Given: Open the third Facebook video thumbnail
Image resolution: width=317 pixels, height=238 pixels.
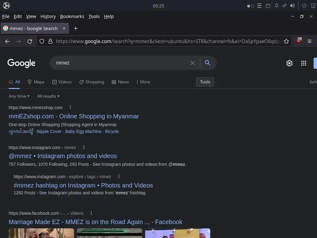Looking at the screenshot, I should pos(177,233).
